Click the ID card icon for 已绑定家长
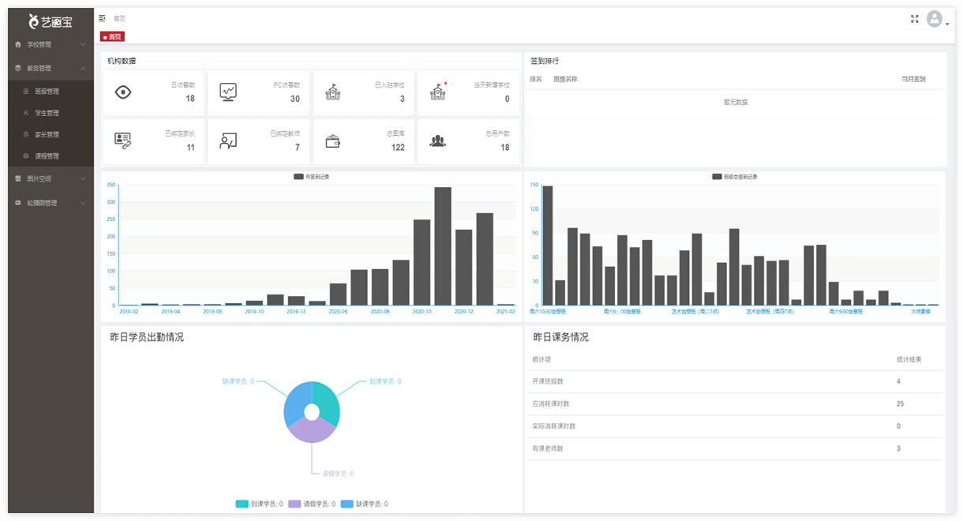This screenshot has width=963, height=521. 123,141
